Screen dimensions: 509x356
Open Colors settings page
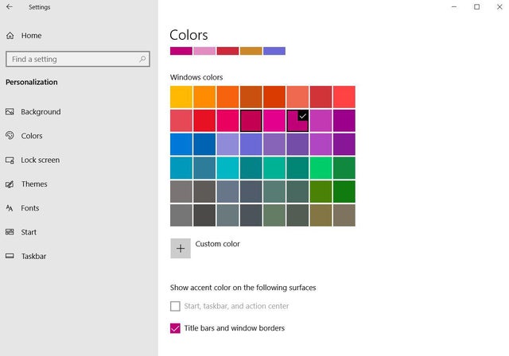[32, 136]
